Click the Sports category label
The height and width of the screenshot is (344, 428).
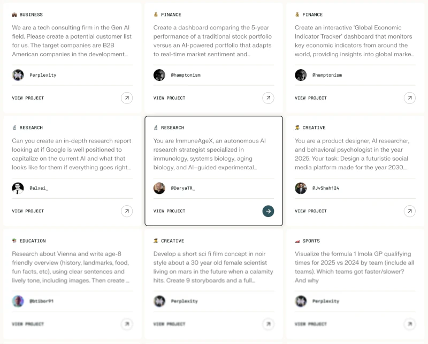pos(311,241)
